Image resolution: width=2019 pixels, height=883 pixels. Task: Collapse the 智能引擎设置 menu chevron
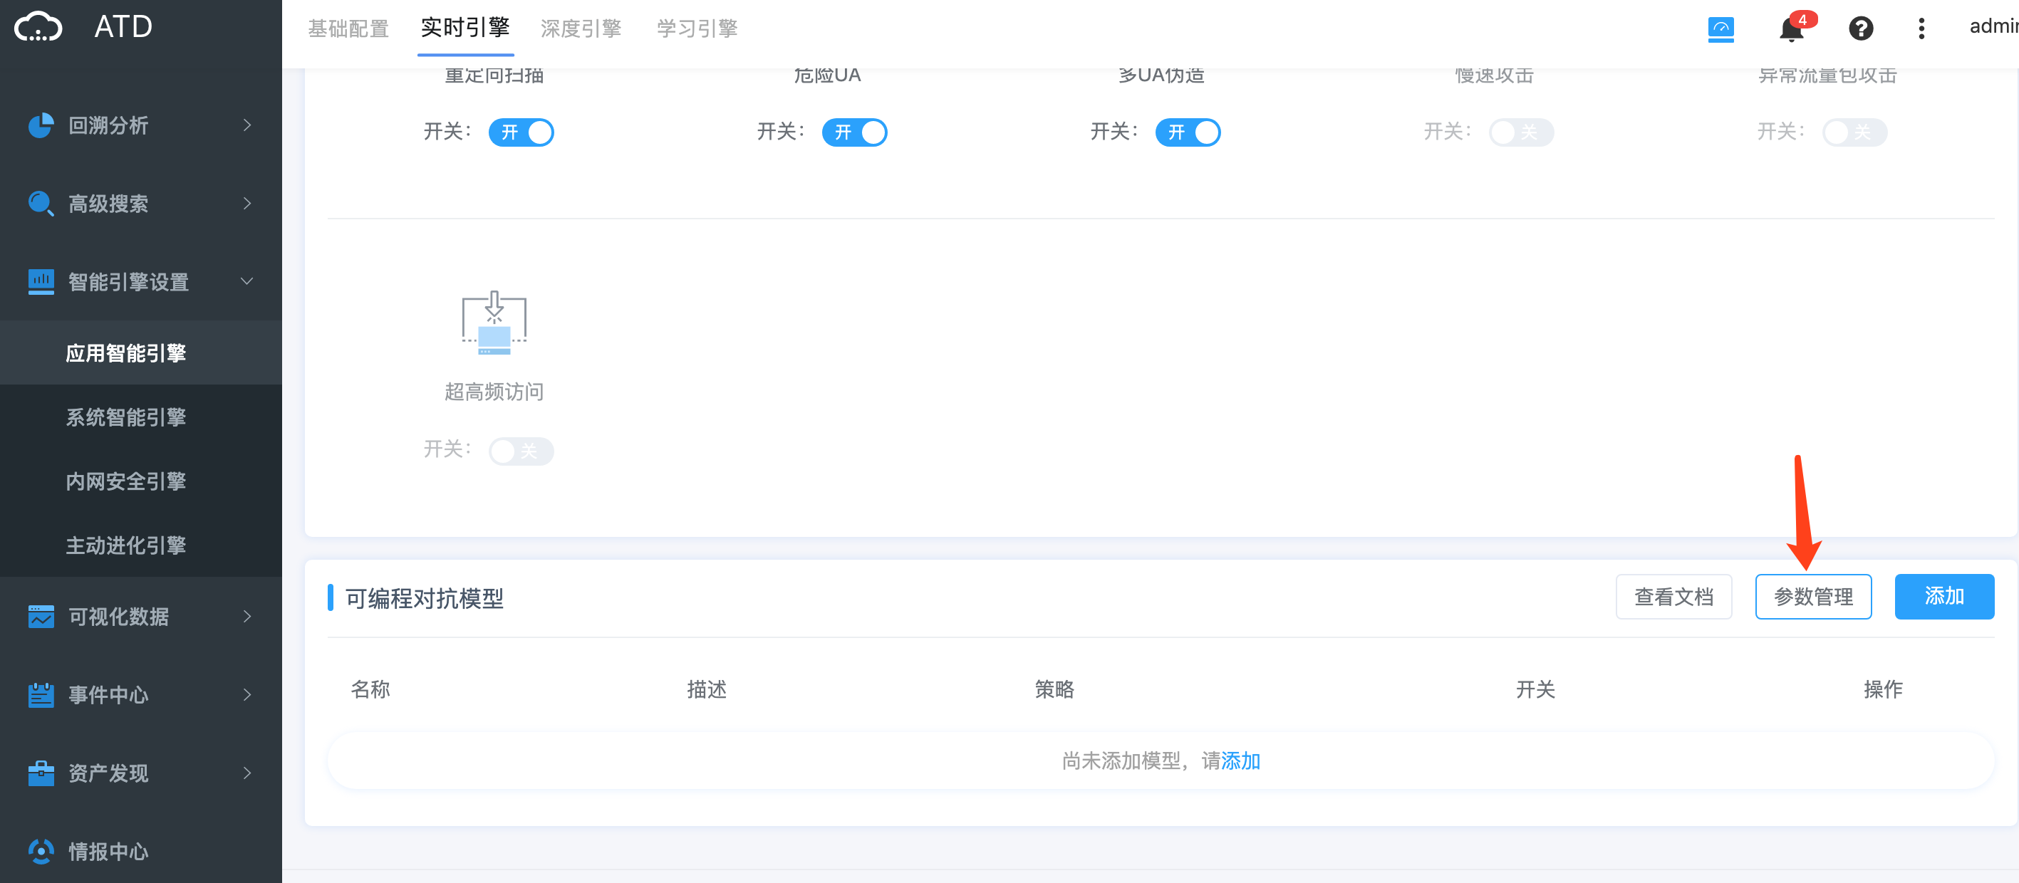click(247, 281)
